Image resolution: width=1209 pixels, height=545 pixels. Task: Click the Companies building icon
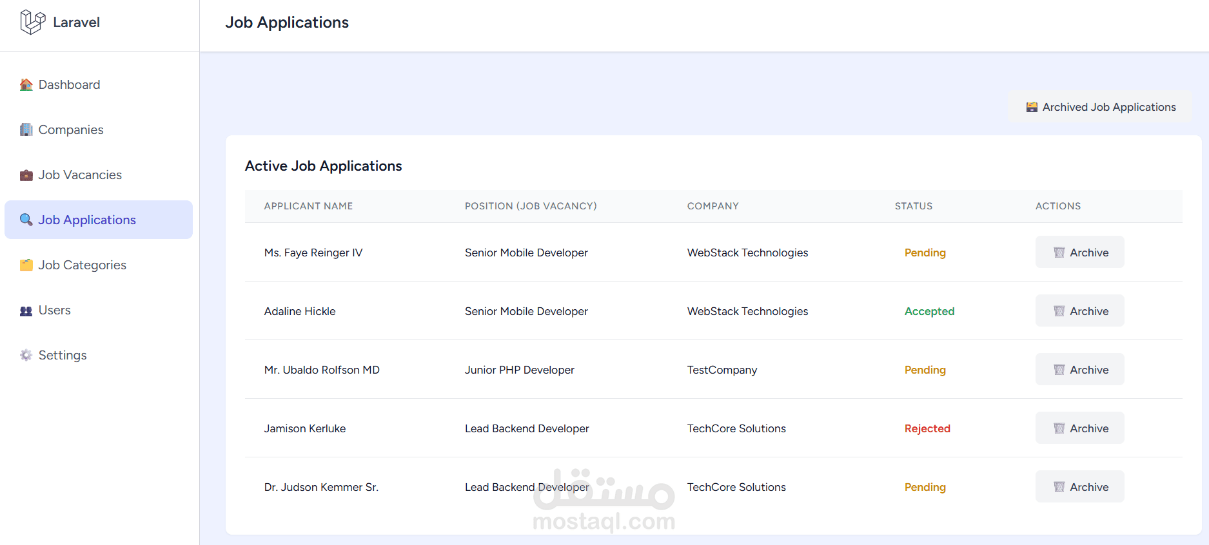26,130
